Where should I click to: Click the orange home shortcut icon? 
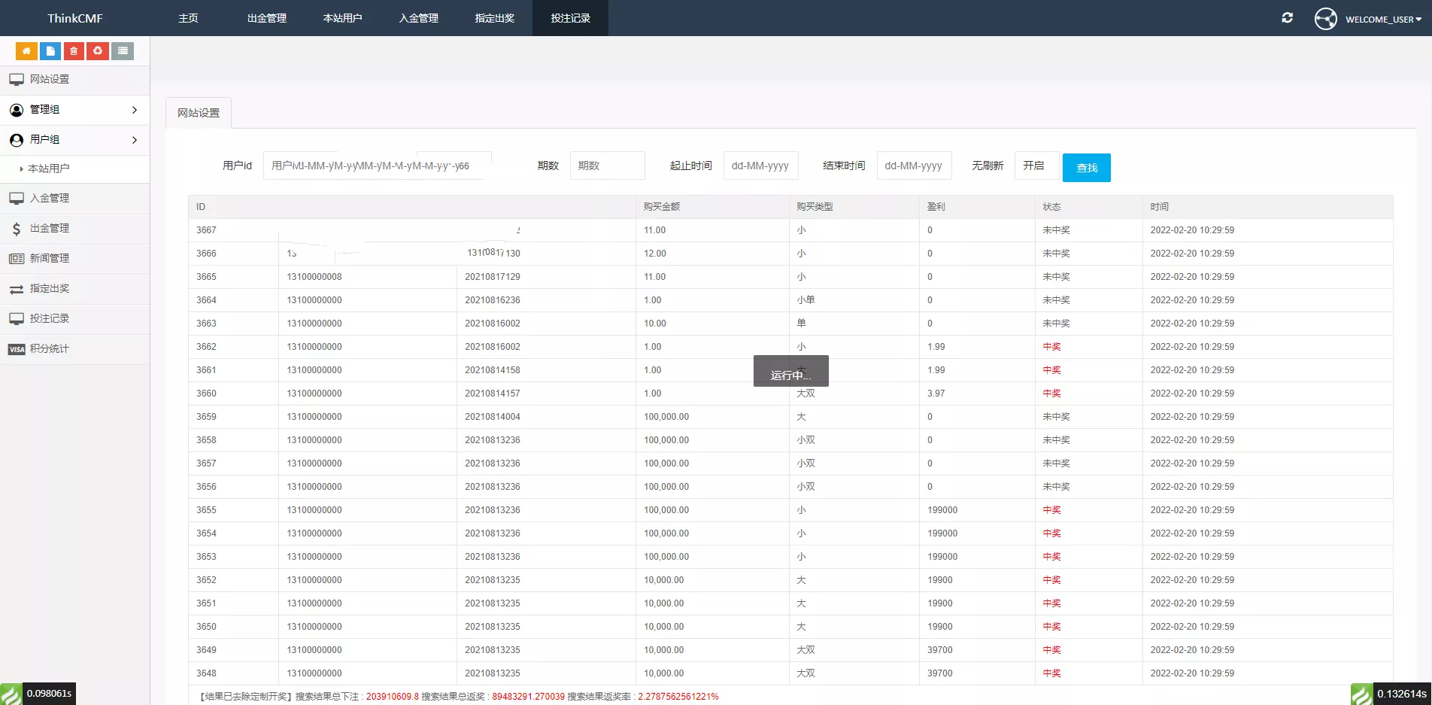(x=26, y=50)
